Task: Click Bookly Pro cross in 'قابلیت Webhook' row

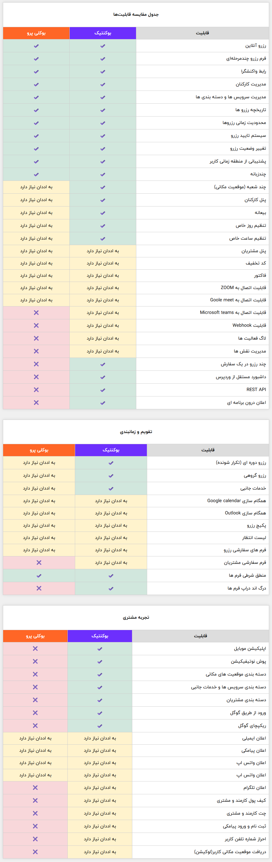Action: pyautogui.click(x=36, y=325)
